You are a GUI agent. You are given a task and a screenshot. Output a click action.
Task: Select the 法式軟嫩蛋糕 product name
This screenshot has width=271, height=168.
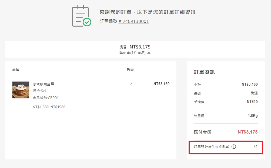coord(46,84)
